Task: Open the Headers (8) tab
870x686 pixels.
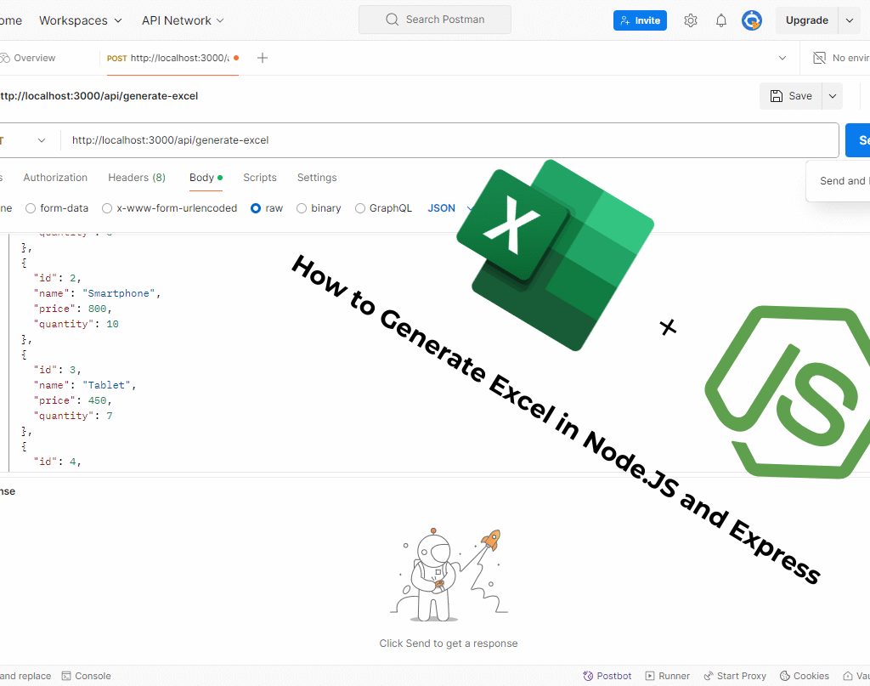Action: point(137,178)
